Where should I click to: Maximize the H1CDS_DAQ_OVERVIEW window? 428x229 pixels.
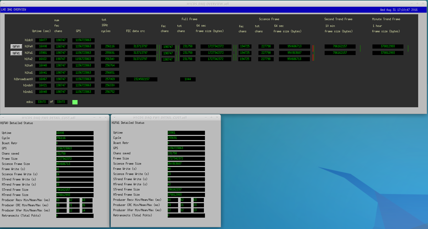(x=417, y=4)
